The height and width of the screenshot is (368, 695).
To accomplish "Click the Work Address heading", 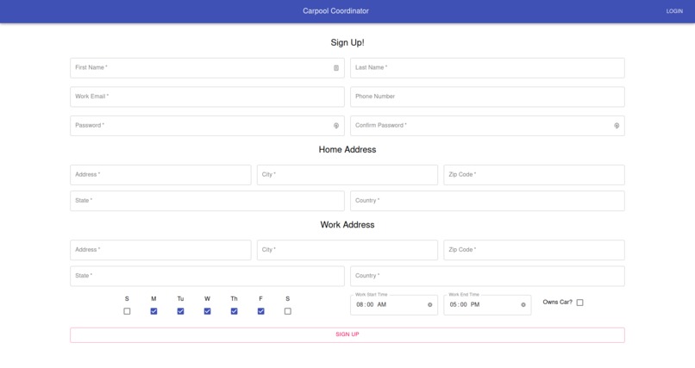I will [x=347, y=225].
